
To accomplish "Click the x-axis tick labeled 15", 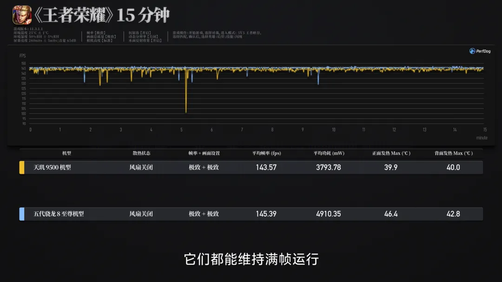I will pyautogui.click(x=485, y=130).
